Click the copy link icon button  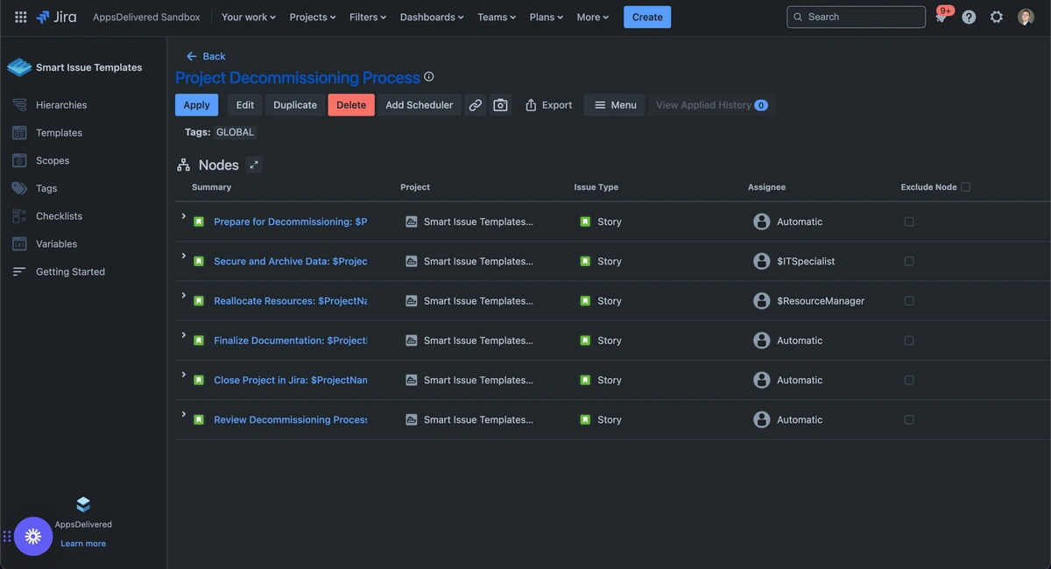(476, 105)
